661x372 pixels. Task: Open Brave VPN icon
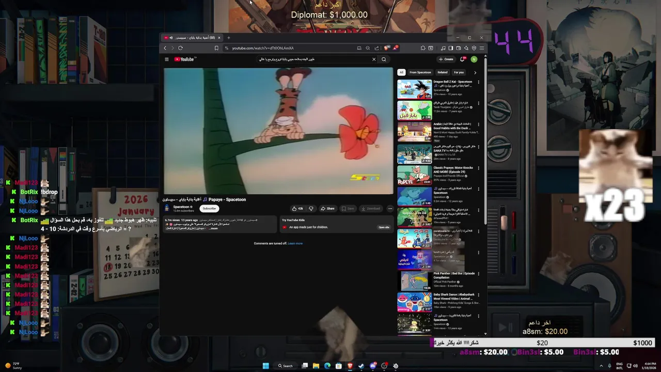coord(474,48)
